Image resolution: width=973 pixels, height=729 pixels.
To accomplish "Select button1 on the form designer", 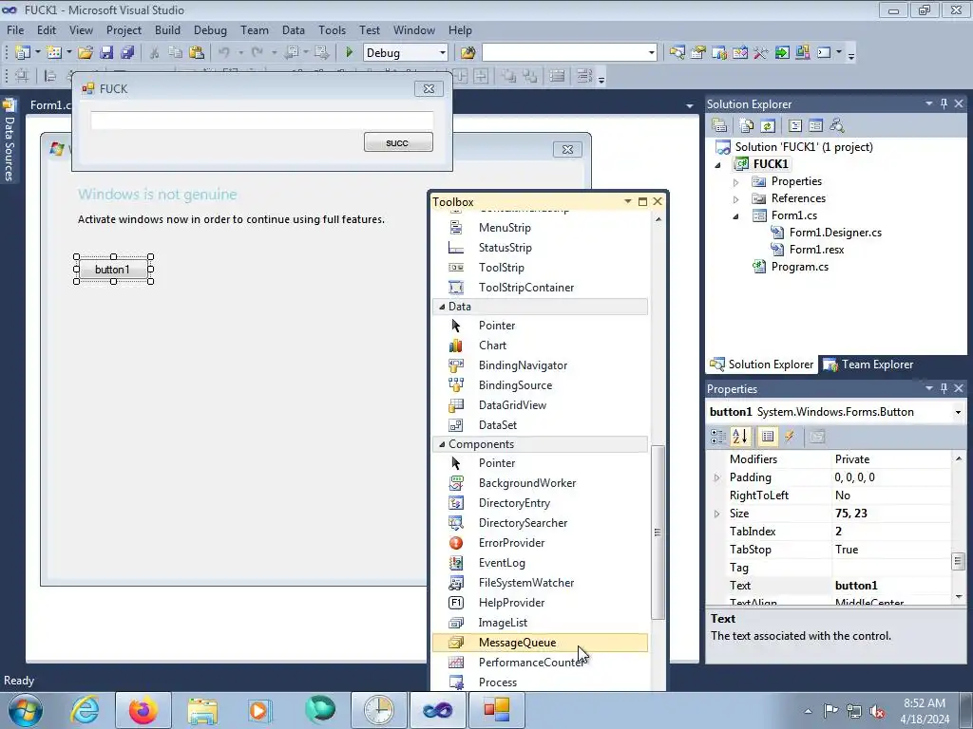I will click(113, 269).
